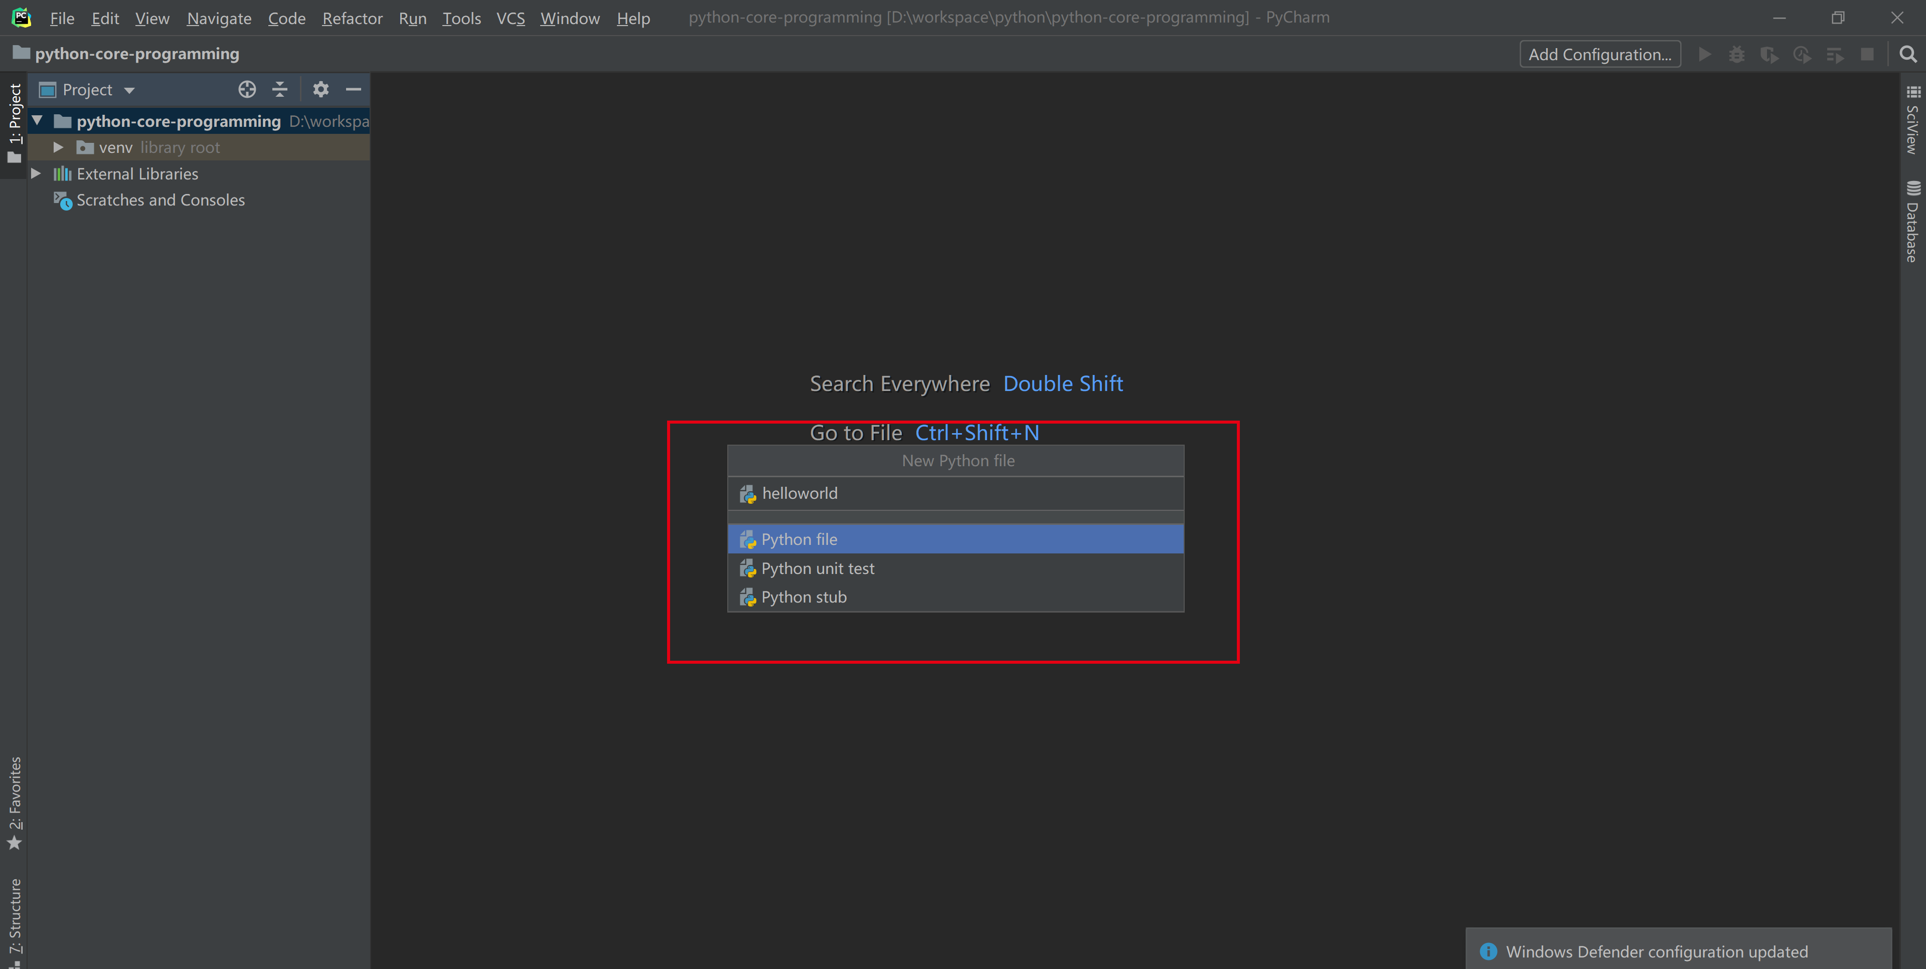Viewport: 1926px width, 969px height.
Task: Click the PyCharm application icon
Action: 20,18
